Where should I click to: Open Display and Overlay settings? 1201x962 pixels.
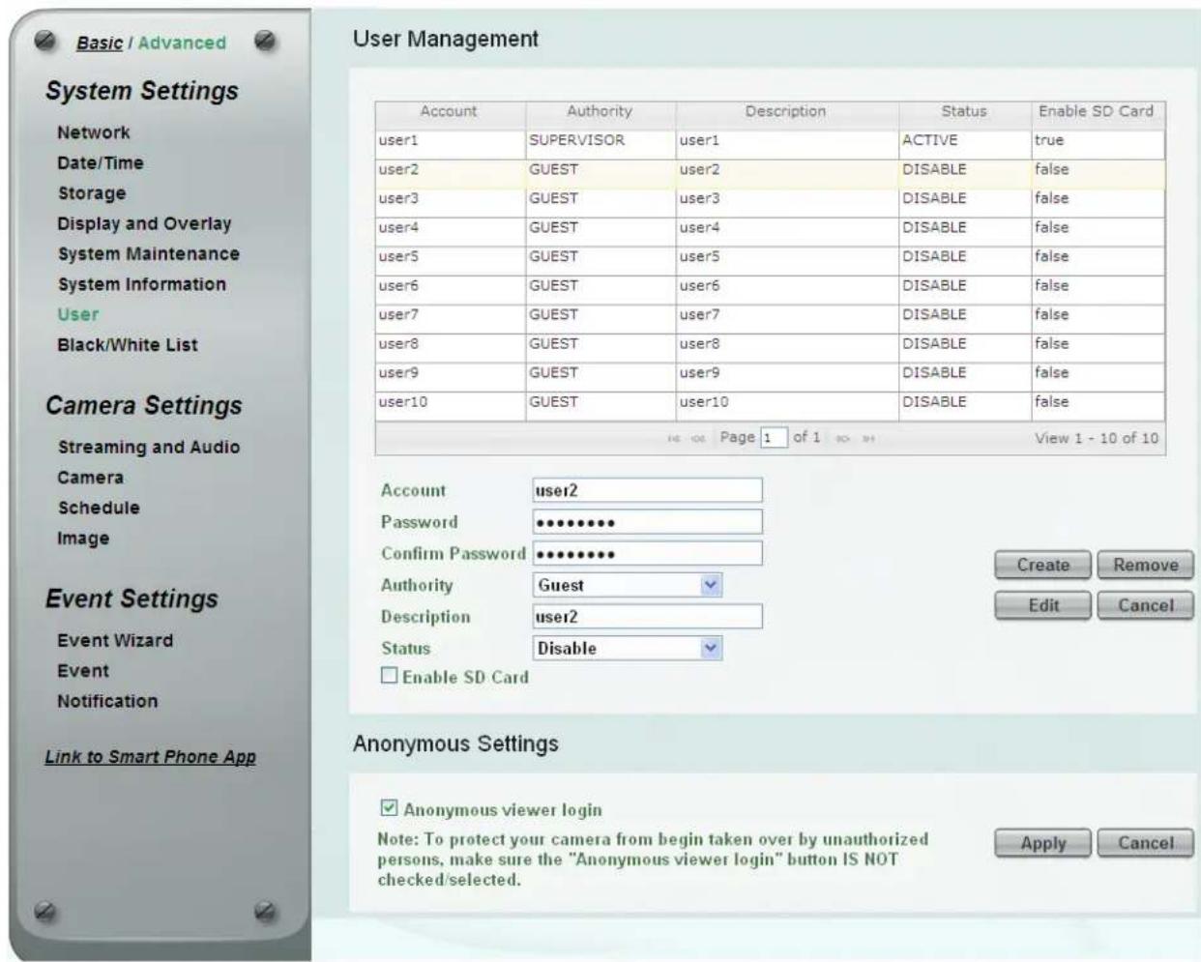pyautogui.click(x=144, y=223)
